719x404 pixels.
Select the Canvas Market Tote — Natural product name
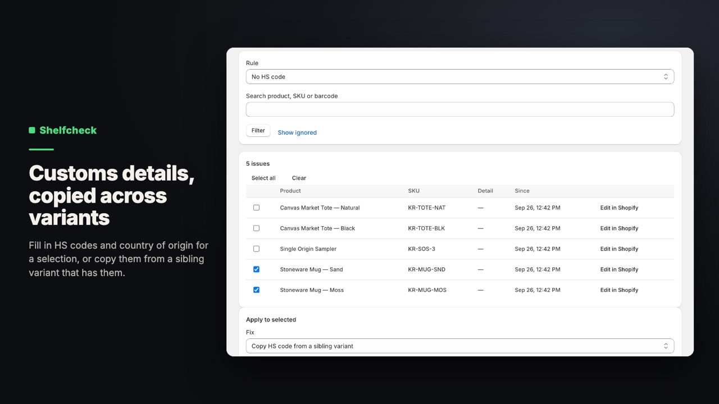320,208
